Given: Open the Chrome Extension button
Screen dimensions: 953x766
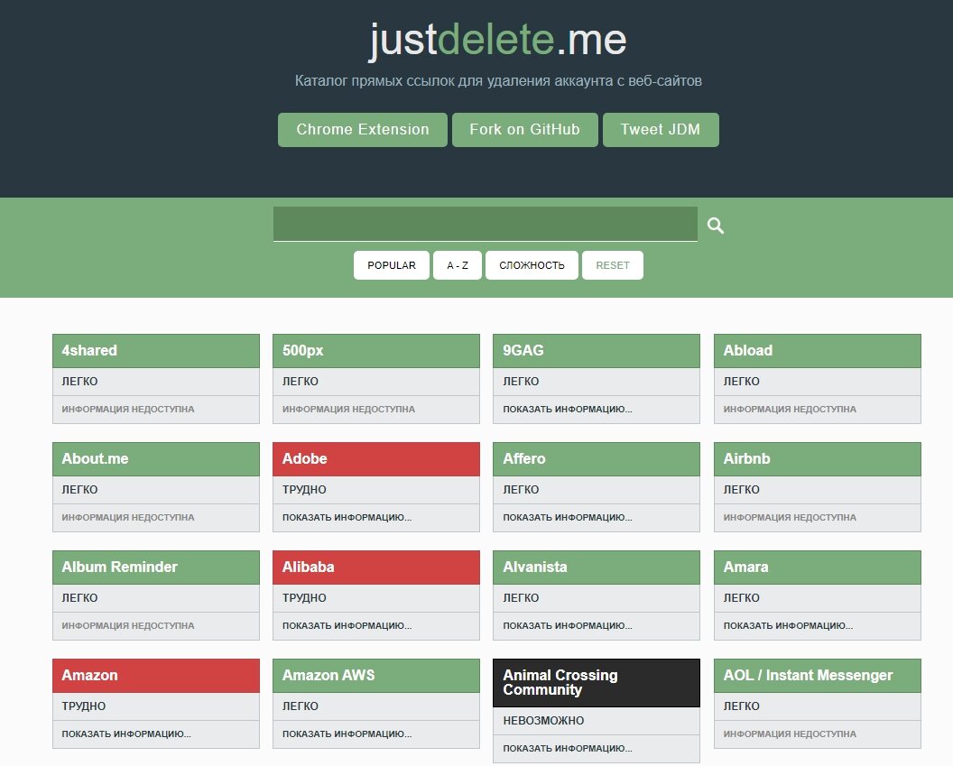Looking at the screenshot, I should pos(362,129).
